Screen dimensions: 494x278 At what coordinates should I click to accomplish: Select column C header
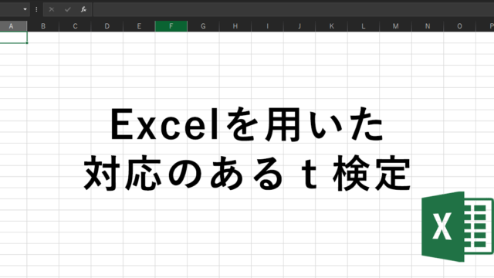pyautogui.click(x=75, y=26)
